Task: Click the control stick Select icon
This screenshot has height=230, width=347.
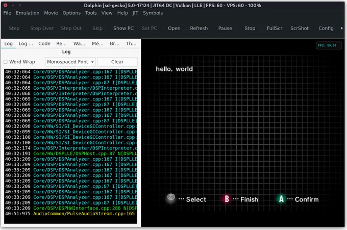Action: (171, 198)
